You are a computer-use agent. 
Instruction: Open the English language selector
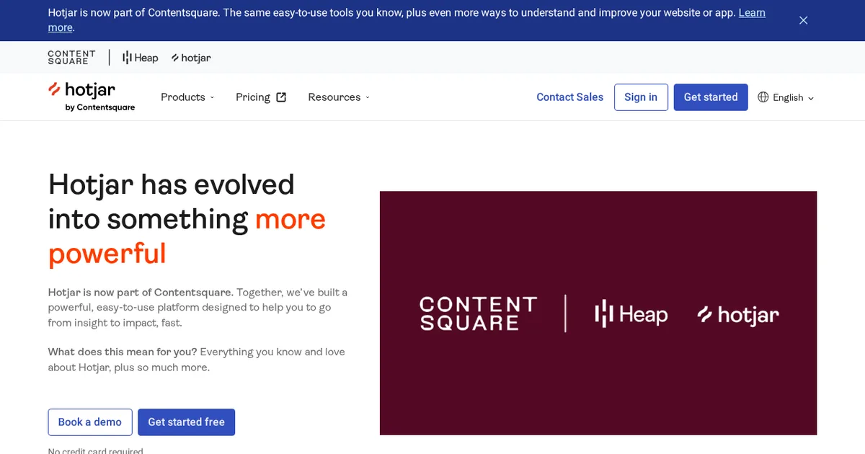(786, 97)
